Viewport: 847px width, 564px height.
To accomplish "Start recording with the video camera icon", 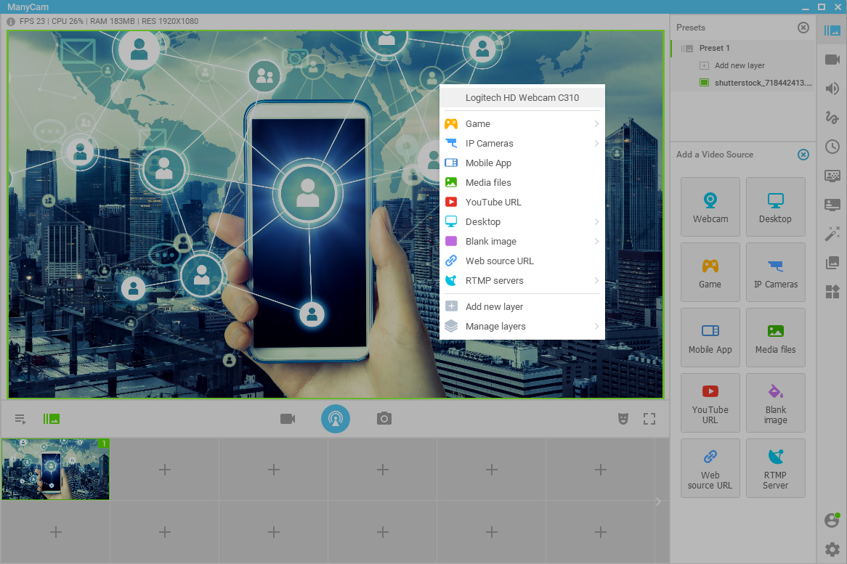I will tap(288, 419).
